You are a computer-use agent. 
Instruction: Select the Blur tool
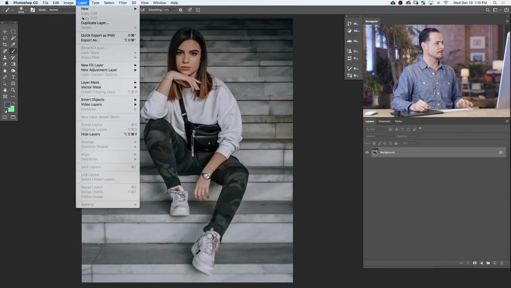(5, 71)
